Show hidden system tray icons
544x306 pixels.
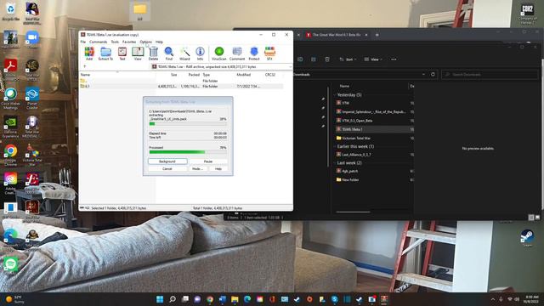493,299
